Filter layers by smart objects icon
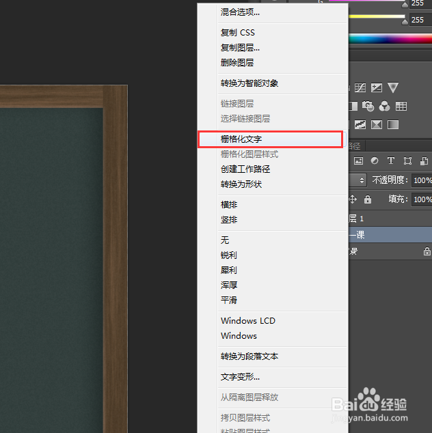Screen dimensions: 432x433 424,160
